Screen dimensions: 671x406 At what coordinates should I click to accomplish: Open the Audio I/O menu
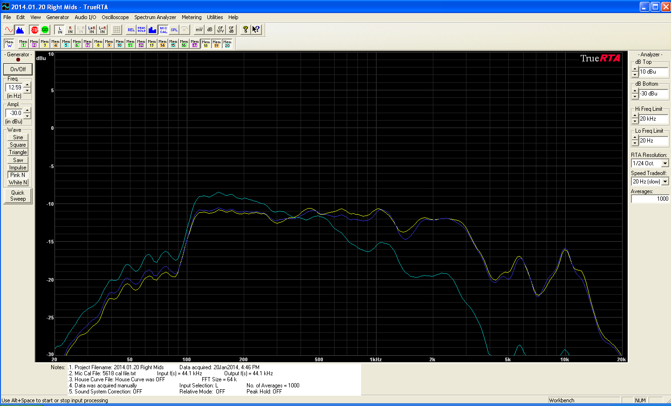pyautogui.click(x=85, y=17)
